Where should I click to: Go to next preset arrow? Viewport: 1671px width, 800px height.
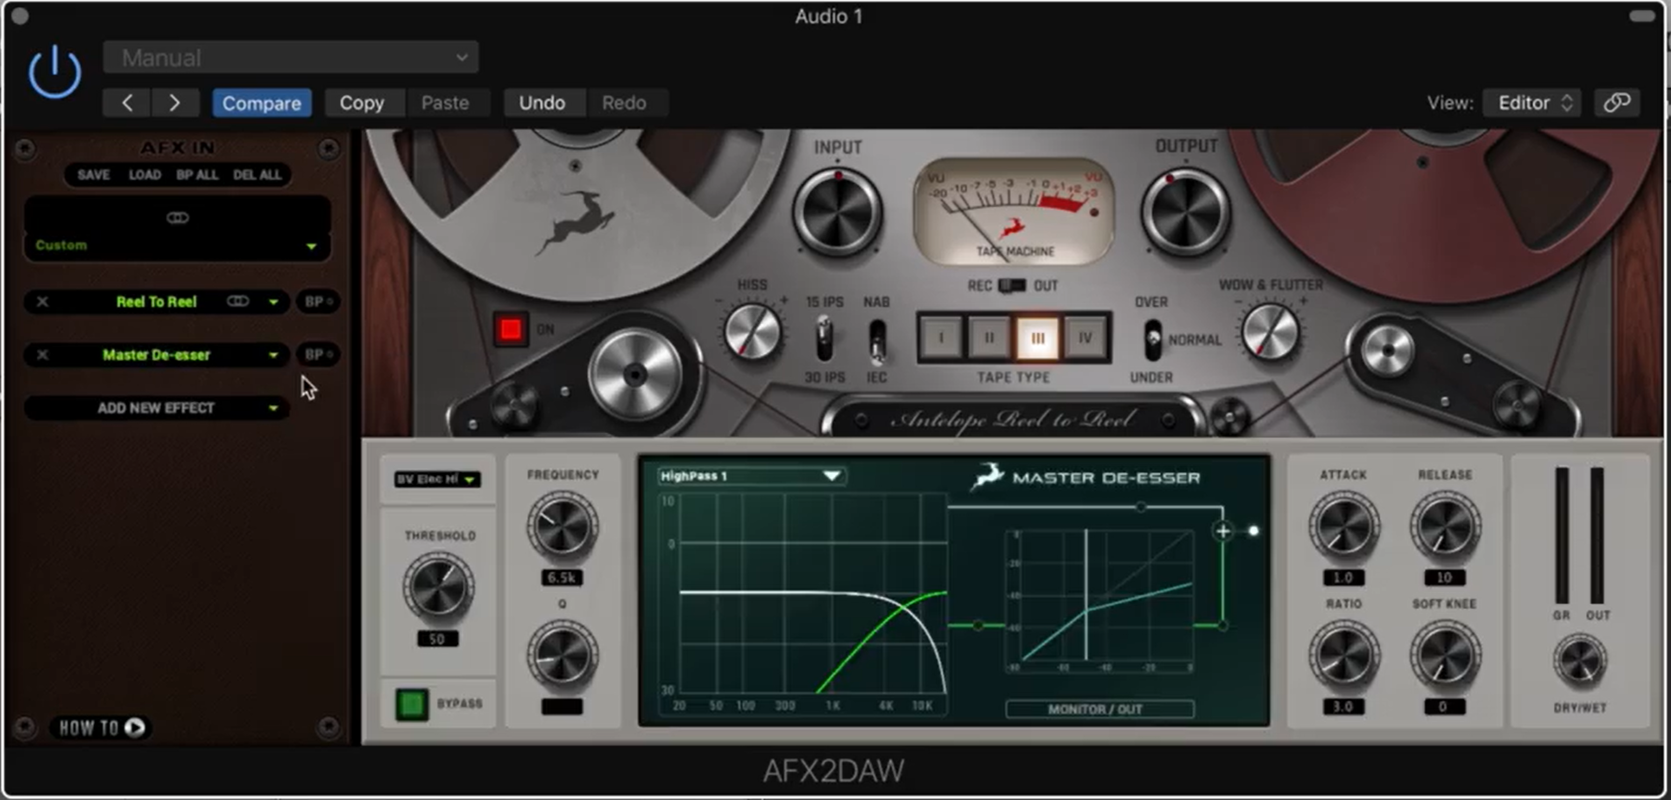pos(174,103)
